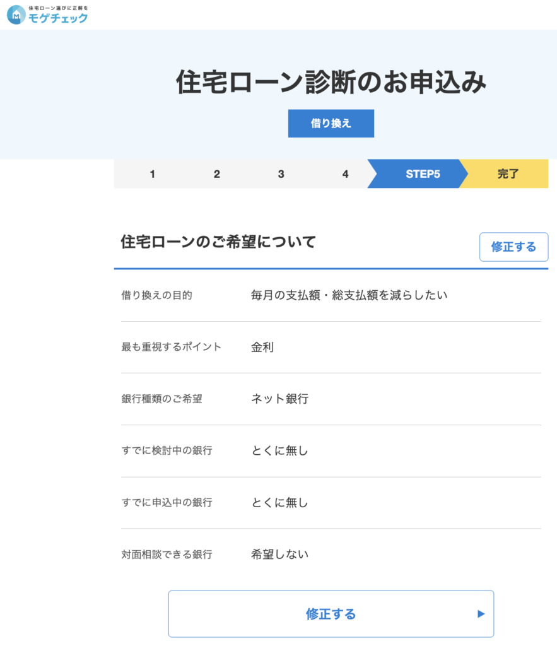Click the 希望しない value text
Image resolution: width=557 pixels, height=646 pixels.
point(279,555)
